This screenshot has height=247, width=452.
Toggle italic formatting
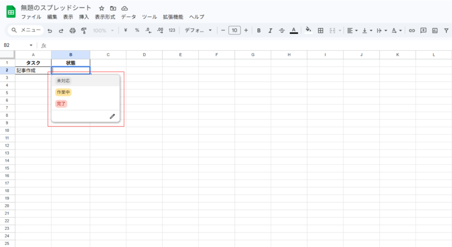pos(270,30)
